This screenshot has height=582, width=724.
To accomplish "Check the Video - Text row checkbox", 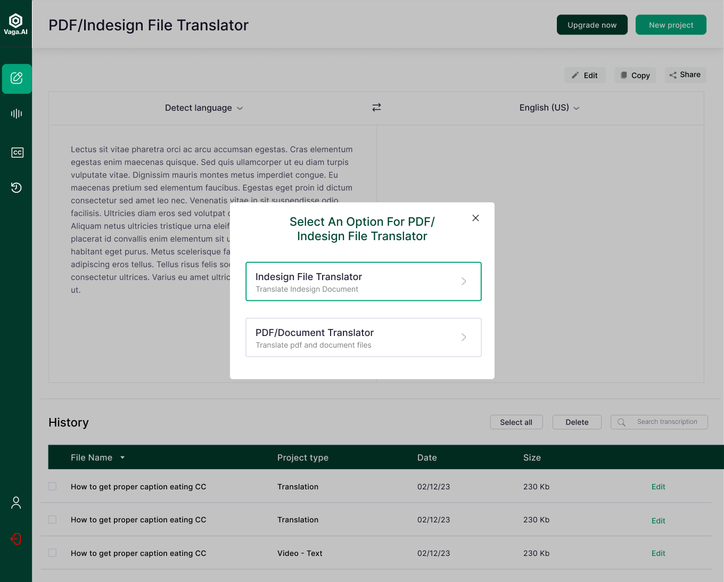I will point(52,553).
